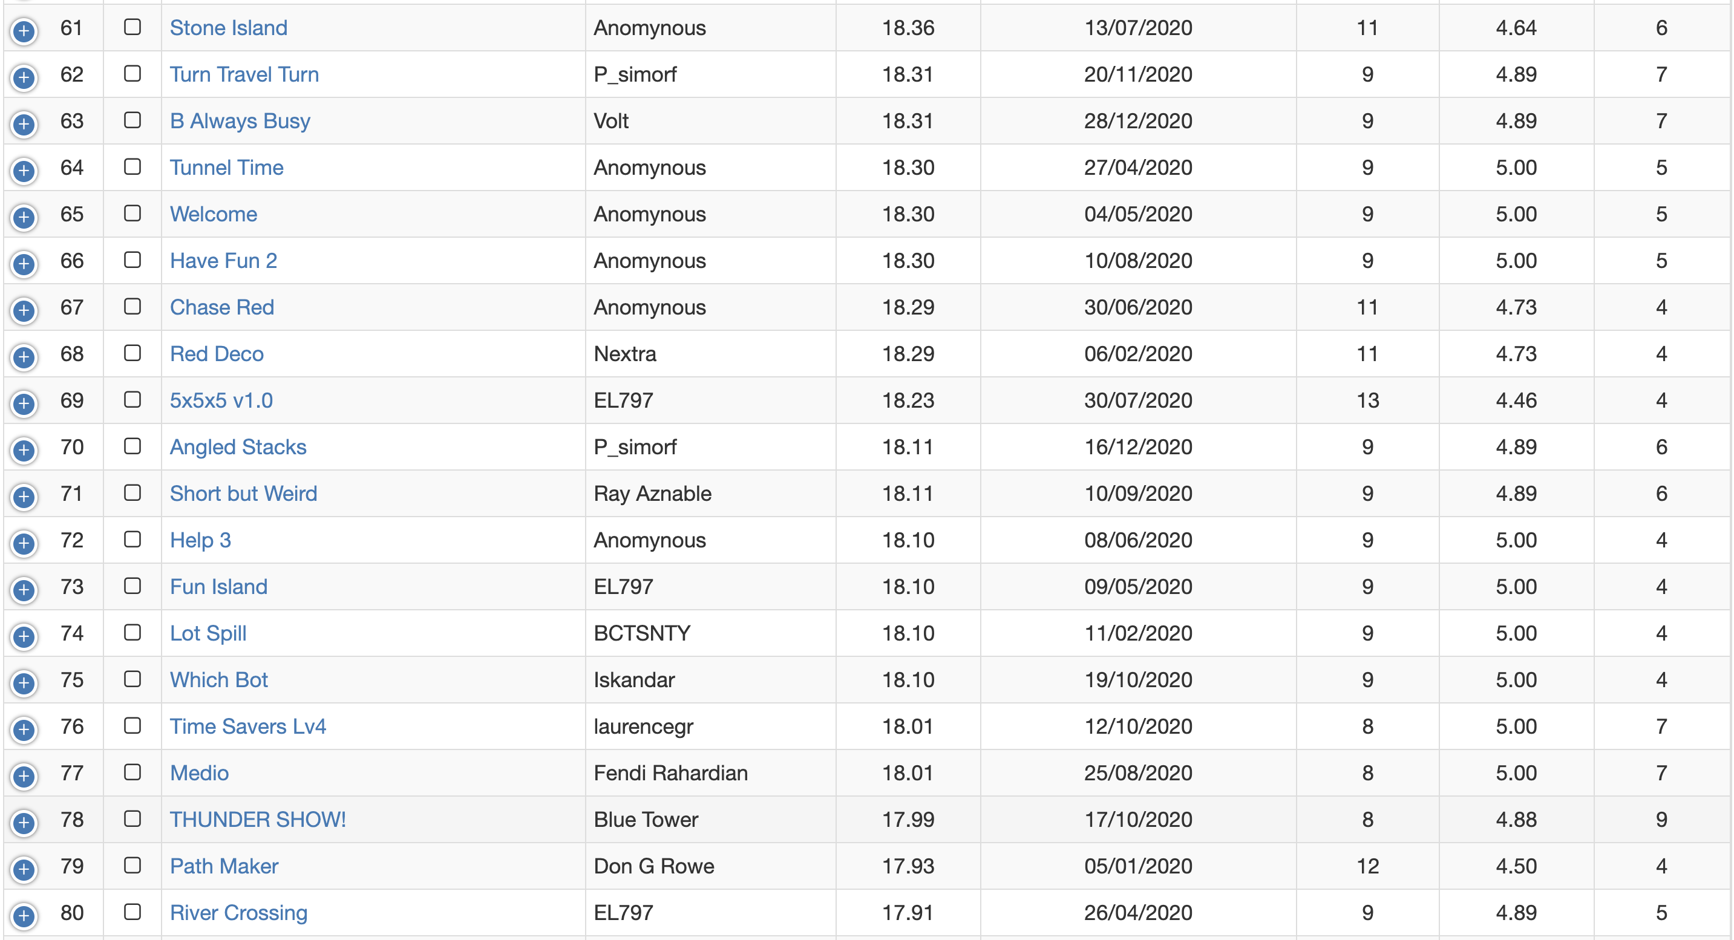
Task: Click the plus icon on row 76
Action: tap(24, 730)
